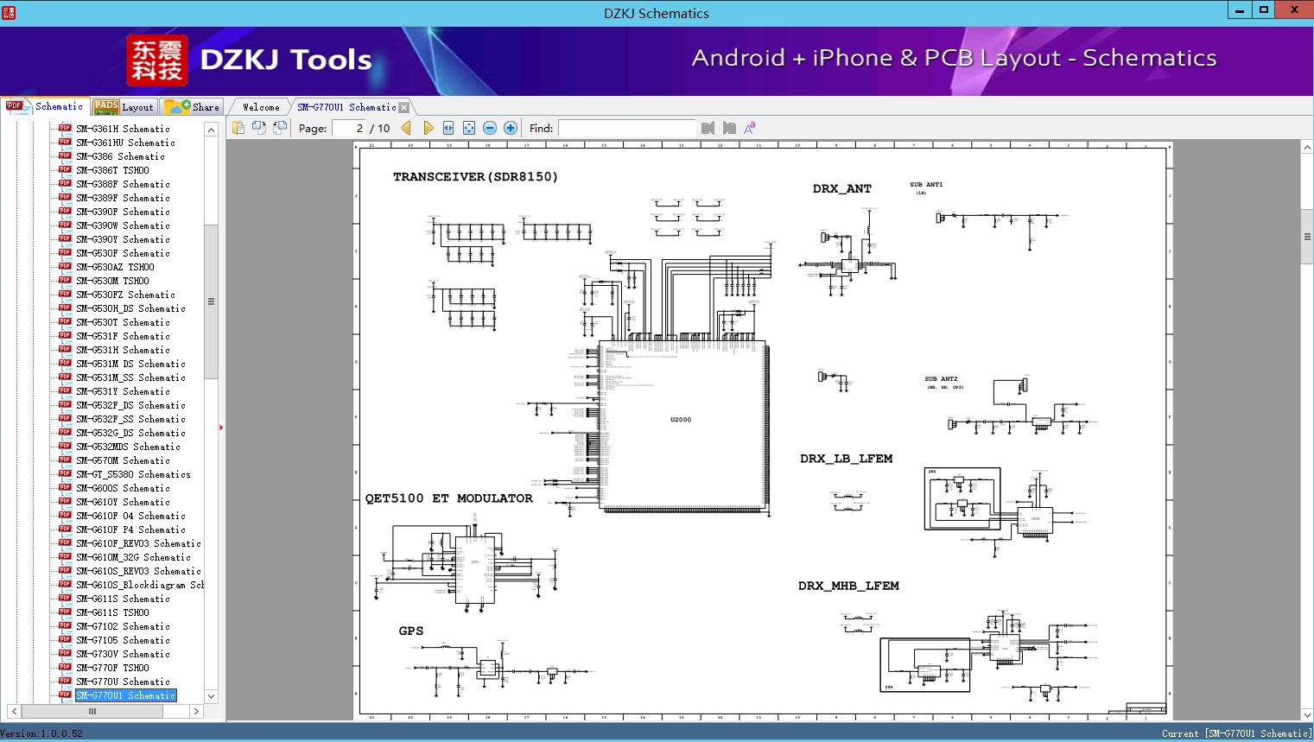Open SM-G531H Schematic
Screen dimensions: 1314x742
[123, 350]
